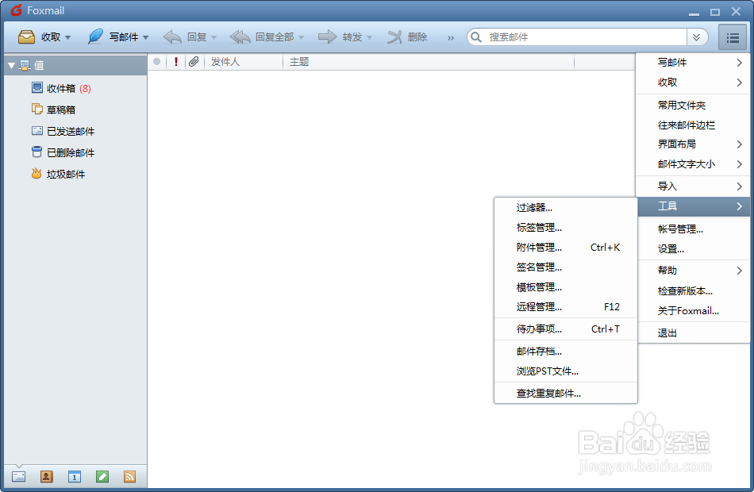754x492 pixels.
Task: Open the address book via bottom sidebar icon
Action: [x=46, y=476]
